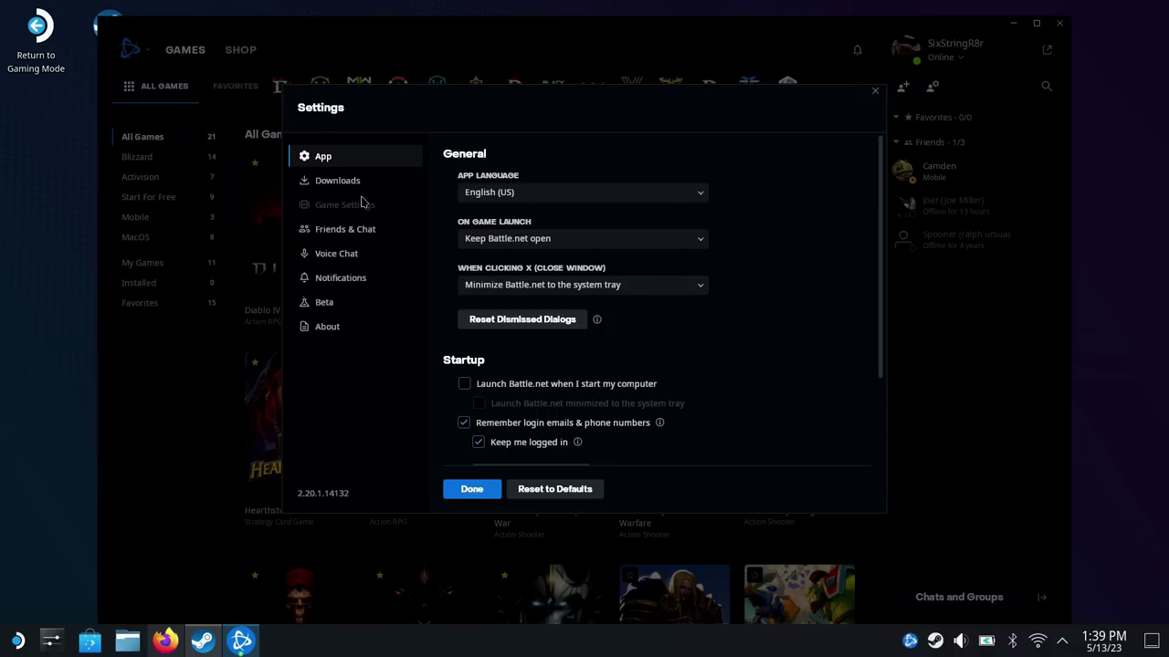Viewport: 1169px width, 657px height.
Task: Open the Games tab in Battle.net
Action: coord(185,49)
